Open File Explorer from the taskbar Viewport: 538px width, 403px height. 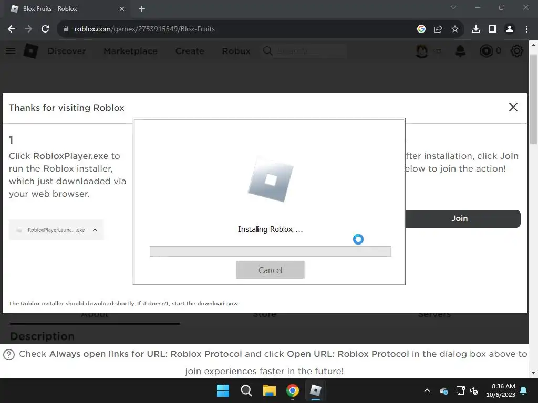point(270,390)
